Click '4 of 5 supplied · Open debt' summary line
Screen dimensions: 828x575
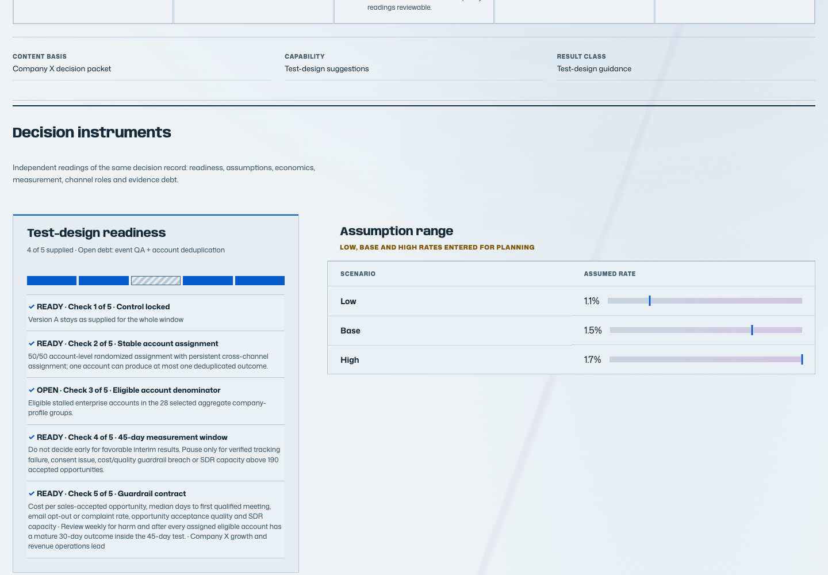[x=126, y=250]
